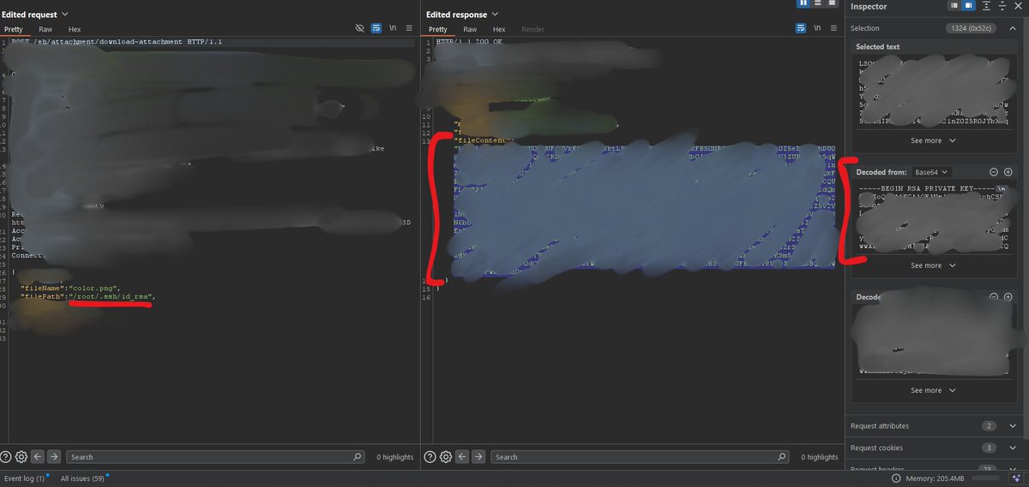Go to next match in request search

(x=53, y=457)
